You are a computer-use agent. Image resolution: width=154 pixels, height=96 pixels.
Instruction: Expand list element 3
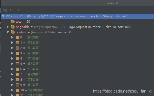tap(12, 53)
